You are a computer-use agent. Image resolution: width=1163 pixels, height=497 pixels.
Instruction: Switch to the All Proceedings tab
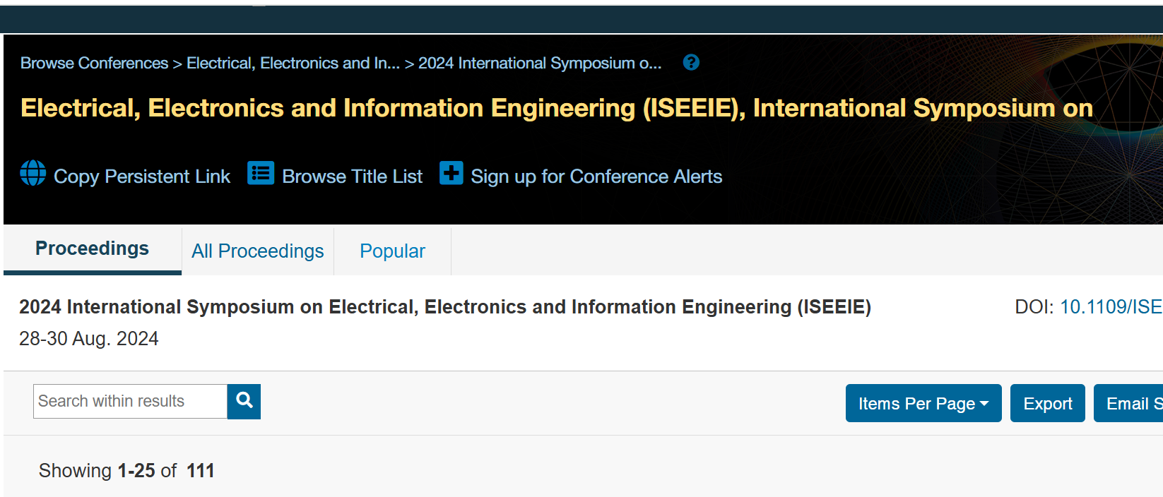tap(258, 251)
